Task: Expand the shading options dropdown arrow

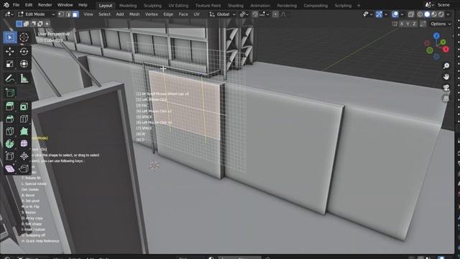Action: [448, 14]
